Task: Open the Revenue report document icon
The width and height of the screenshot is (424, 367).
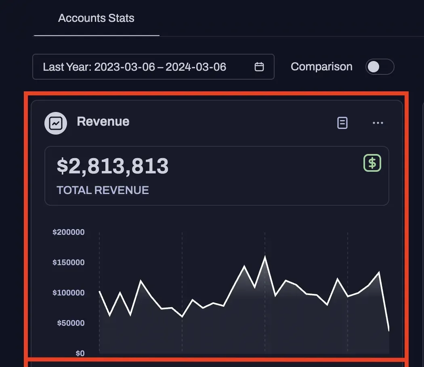Action: [x=342, y=123]
